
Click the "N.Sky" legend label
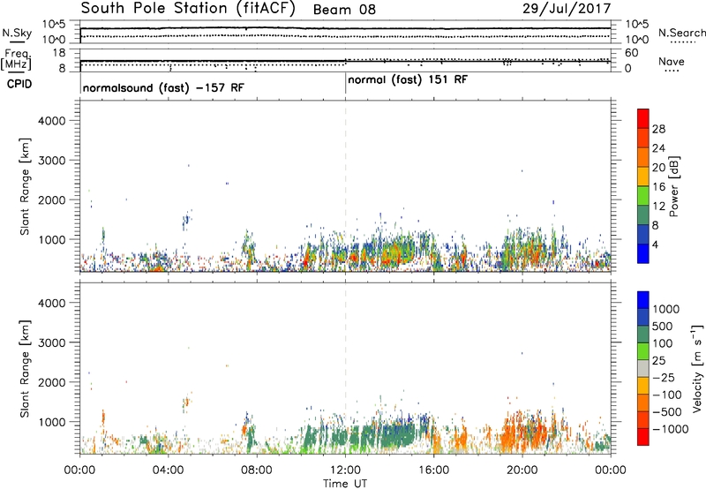17,33
